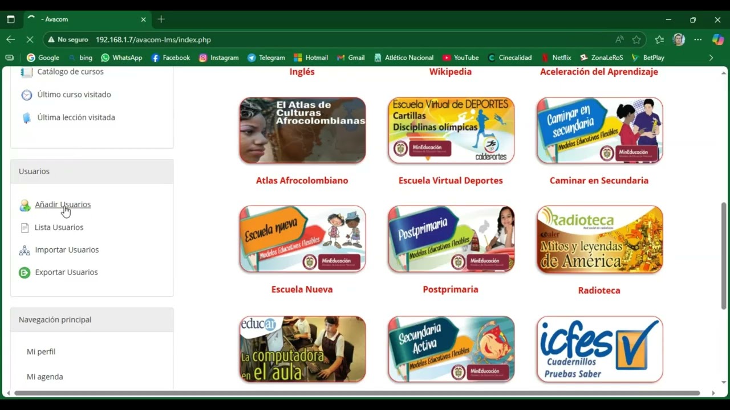The image size is (730, 410).
Task: Click the vertical page scrollbar thumb
Action: click(724, 256)
